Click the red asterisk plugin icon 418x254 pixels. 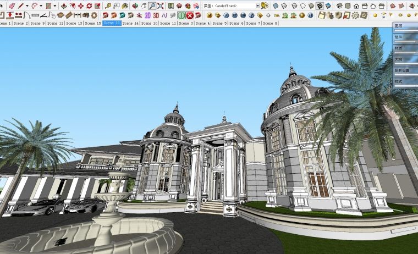tap(139, 15)
